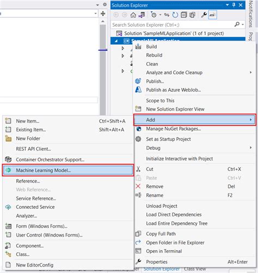Switch views using the Visual Studio icon
This screenshot has height=273, width=258.
pyautogui.click(x=142, y=15)
